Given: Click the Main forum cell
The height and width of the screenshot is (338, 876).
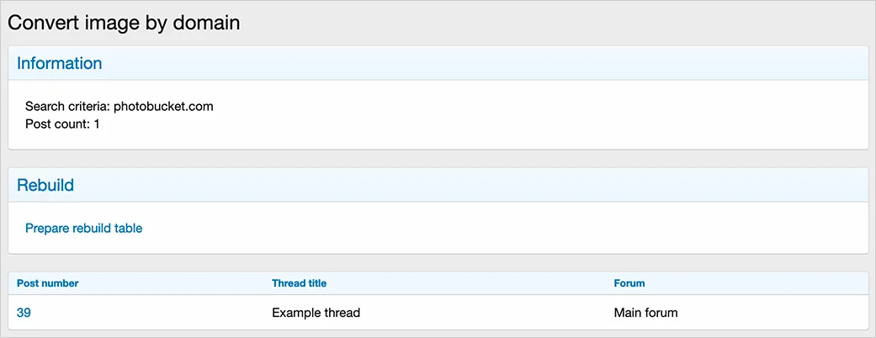Looking at the screenshot, I should click(645, 313).
